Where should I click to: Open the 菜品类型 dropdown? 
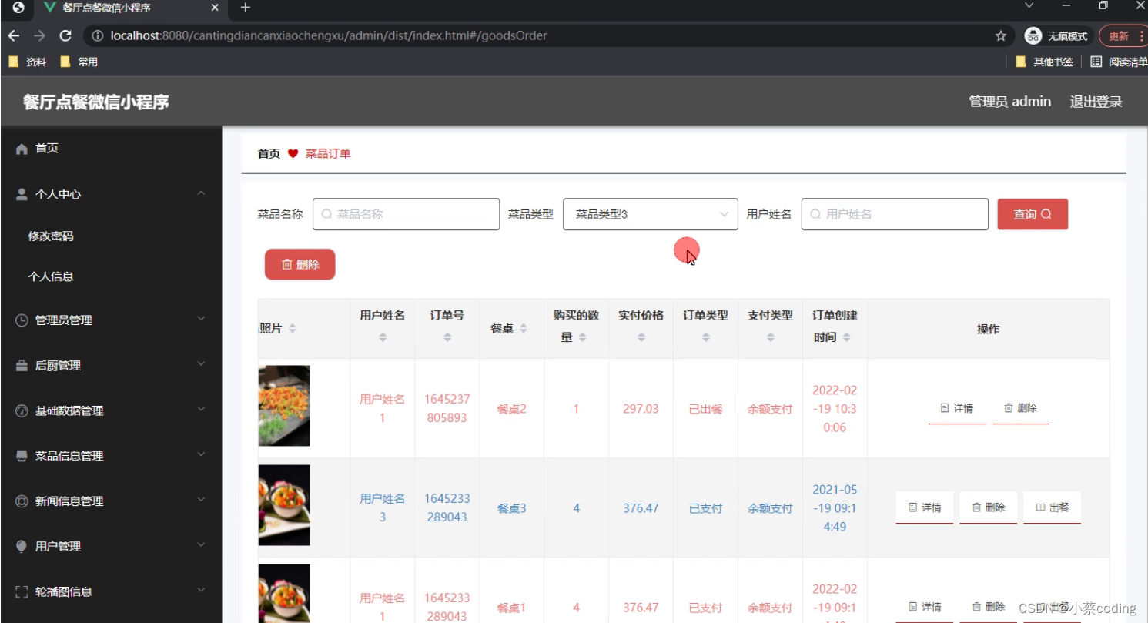tap(651, 214)
